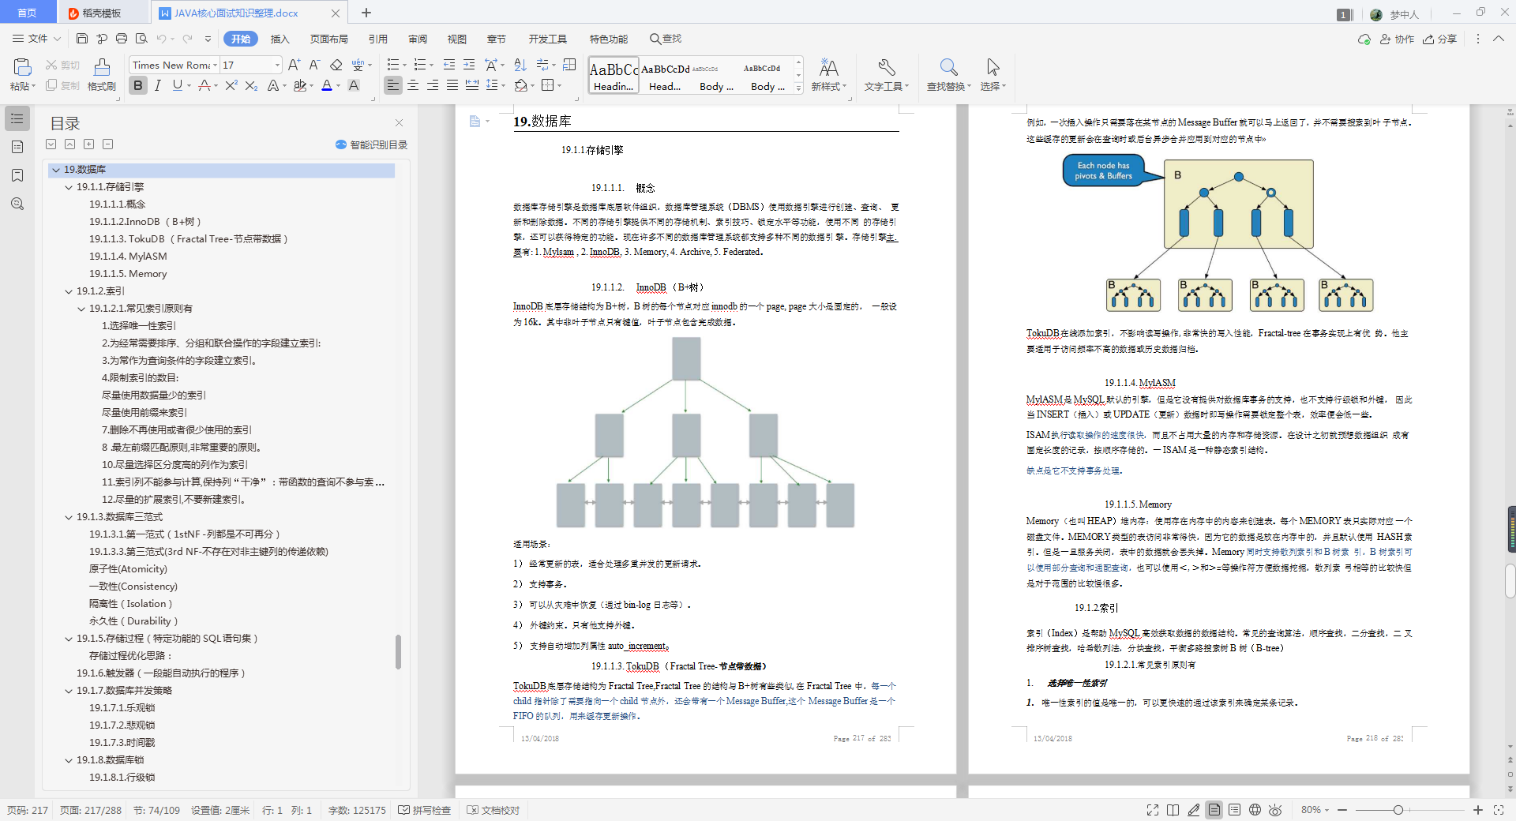The image size is (1516, 821).
Task: Apply superscript formatting
Action: click(231, 85)
